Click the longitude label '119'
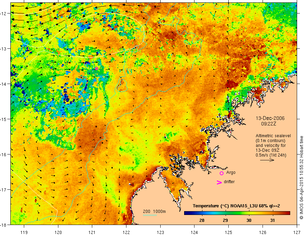This screenshot has width=304, height=235. coord(24,232)
